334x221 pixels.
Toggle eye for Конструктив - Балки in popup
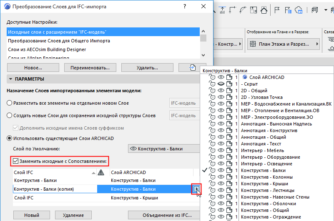[x=221, y=170]
